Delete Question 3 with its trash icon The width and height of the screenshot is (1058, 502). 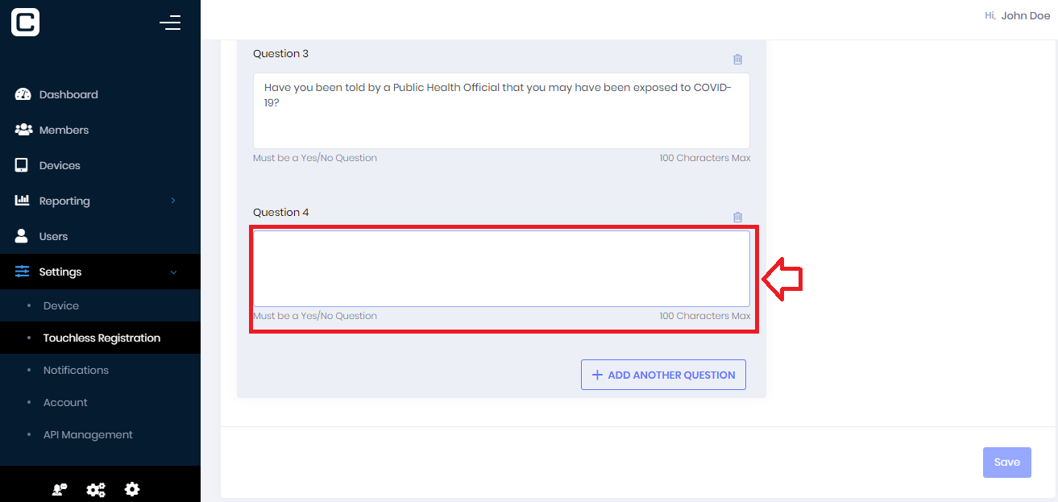[x=737, y=59]
